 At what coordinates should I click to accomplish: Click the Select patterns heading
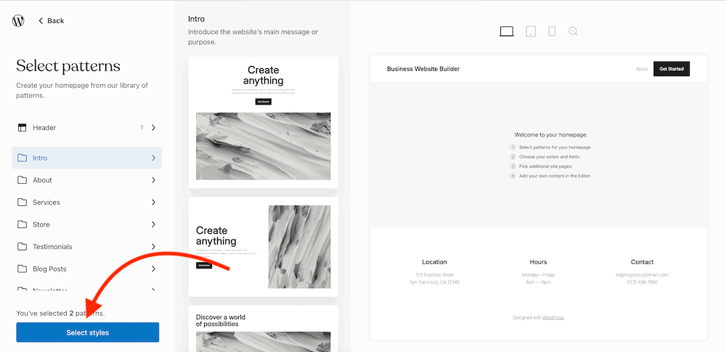pos(68,66)
